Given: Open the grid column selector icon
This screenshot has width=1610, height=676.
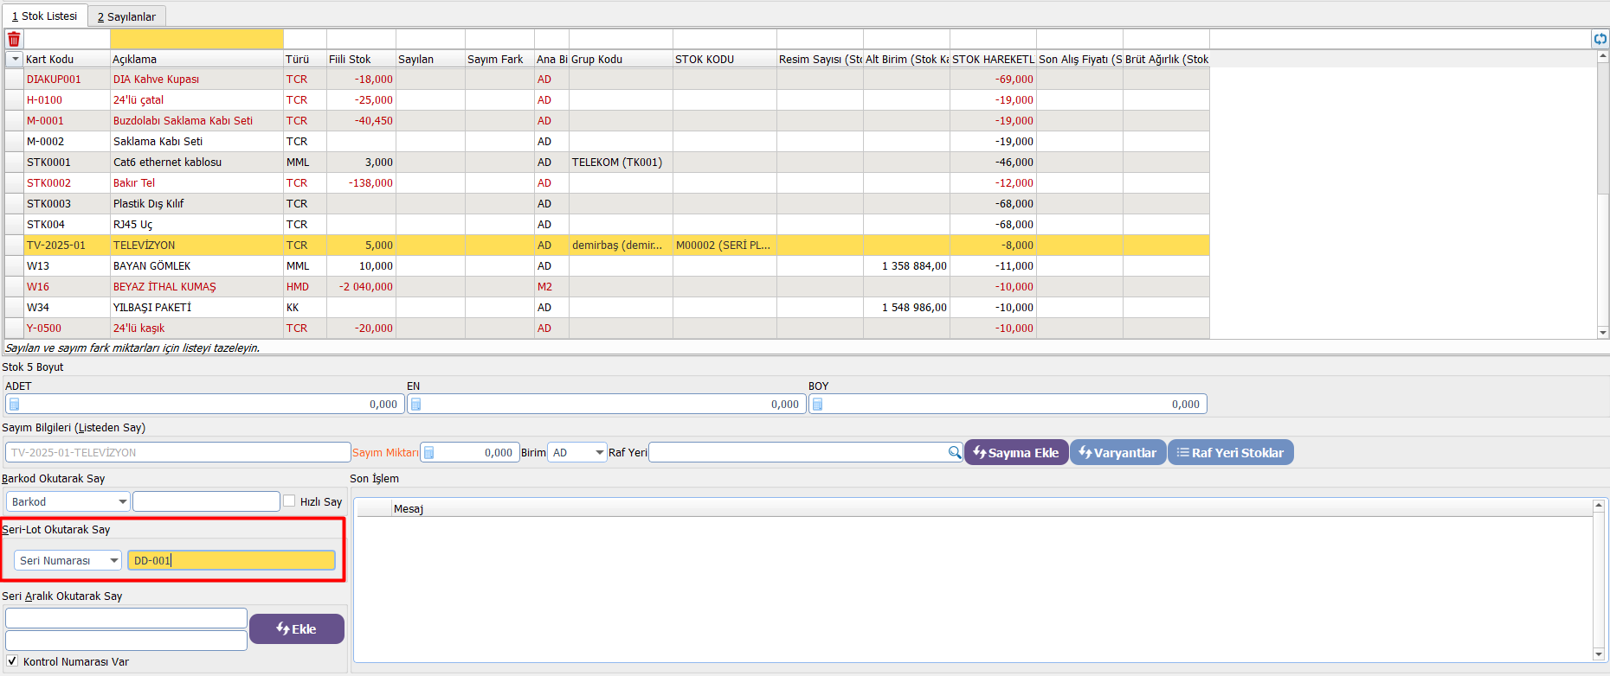Looking at the screenshot, I should click(x=14, y=59).
